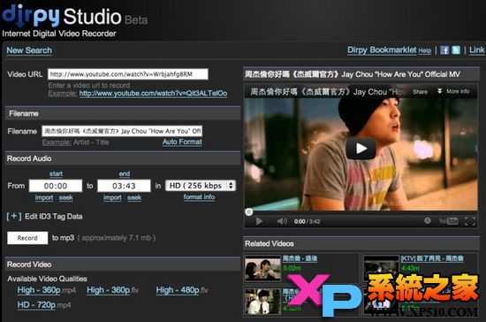Click 'to mp3' label text
The image size is (486, 322).
(x=64, y=238)
